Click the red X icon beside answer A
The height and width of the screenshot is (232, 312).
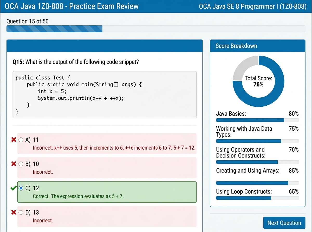14,140
